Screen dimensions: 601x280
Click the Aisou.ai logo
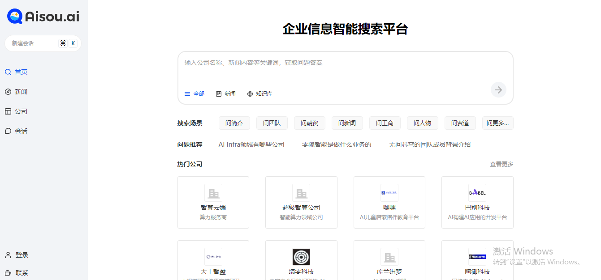pyautogui.click(x=43, y=17)
